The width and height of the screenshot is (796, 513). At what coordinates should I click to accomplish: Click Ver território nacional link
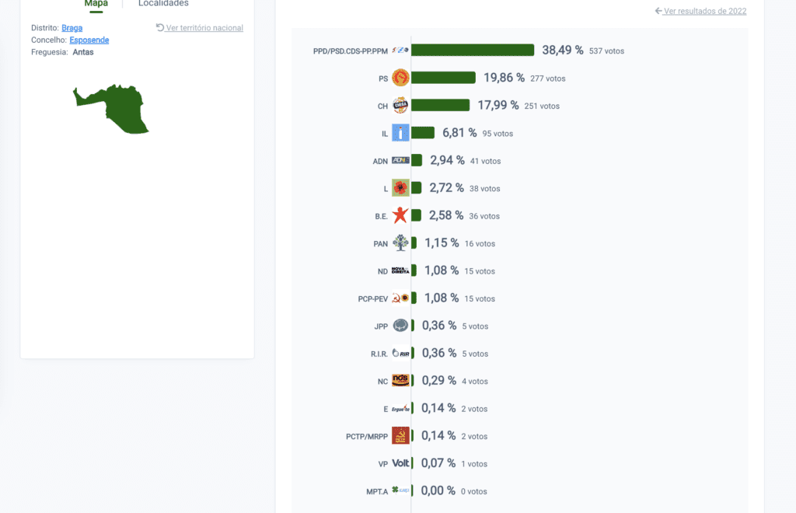(200, 28)
